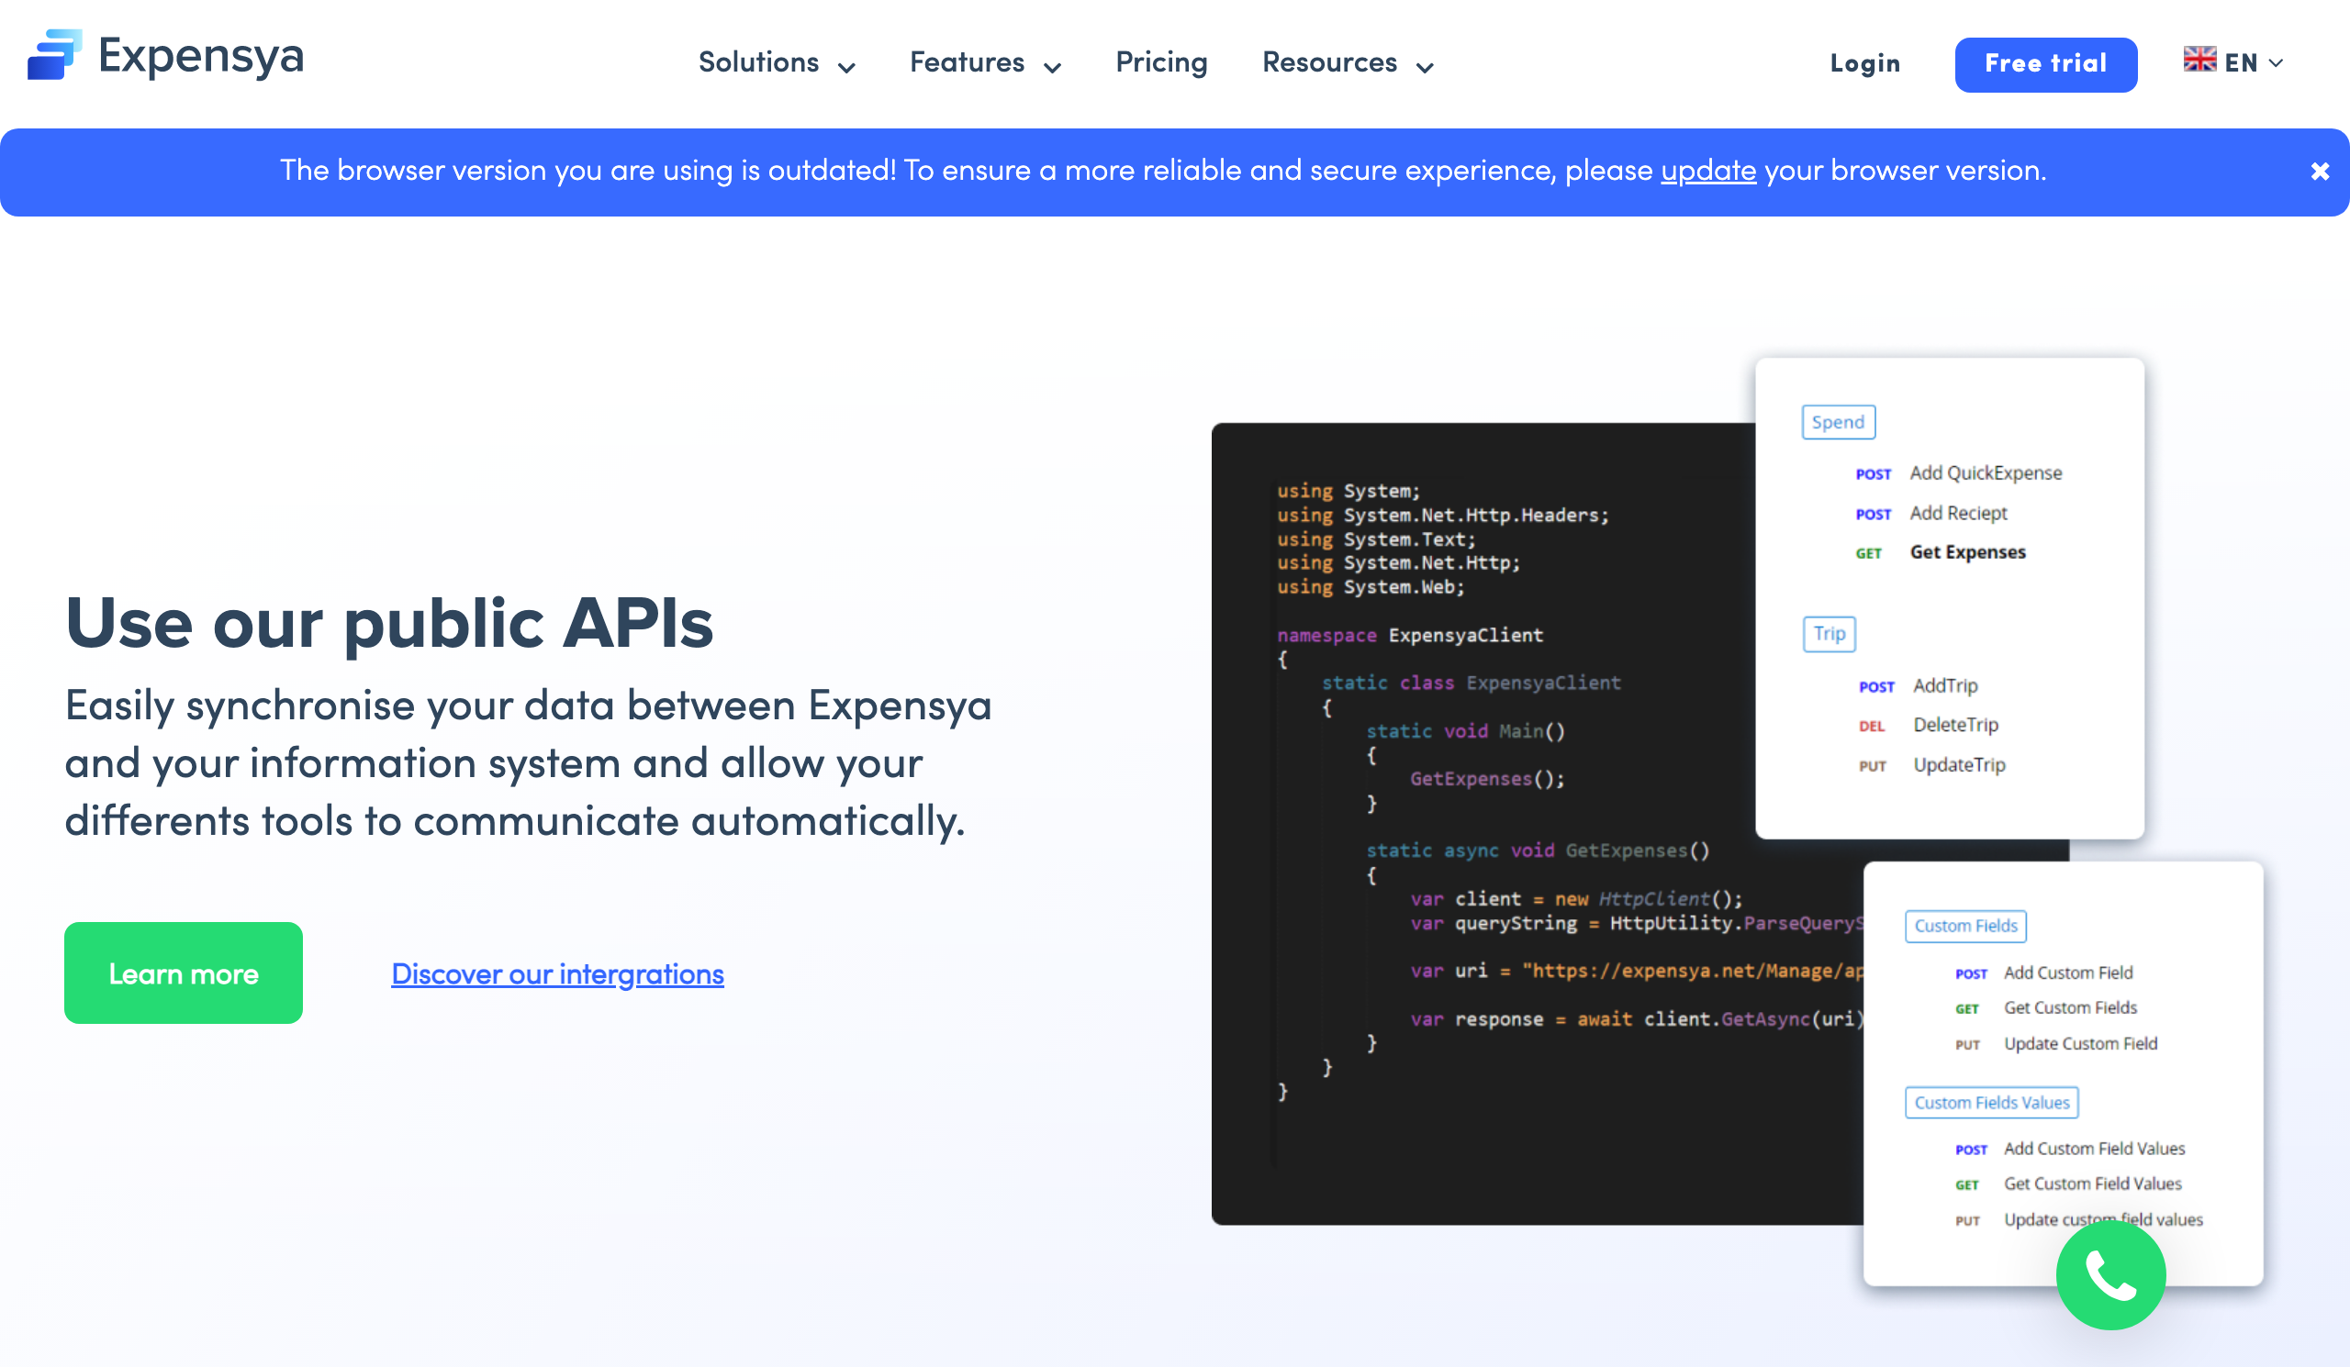Image resolution: width=2350 pixels, height=1367 pixels.
Task: Start a Free trial
Action: point(2045,64)
